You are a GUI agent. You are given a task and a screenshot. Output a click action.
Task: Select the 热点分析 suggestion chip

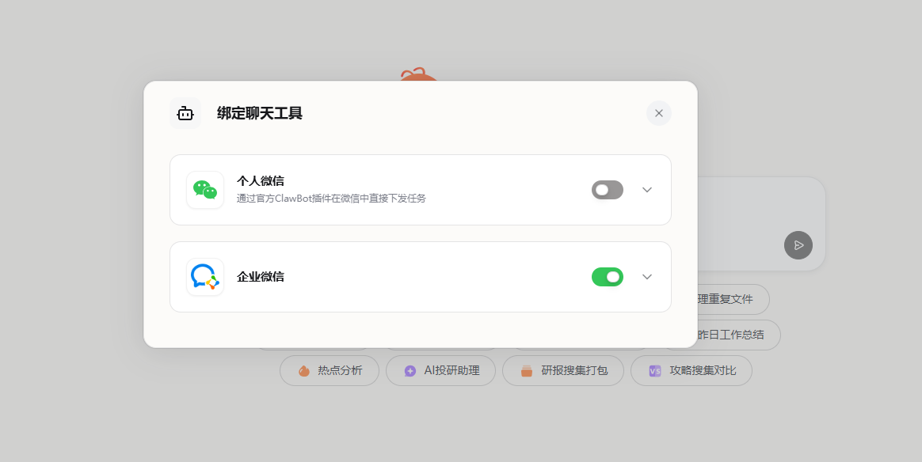pyautogui.click(x=330, y=370)
